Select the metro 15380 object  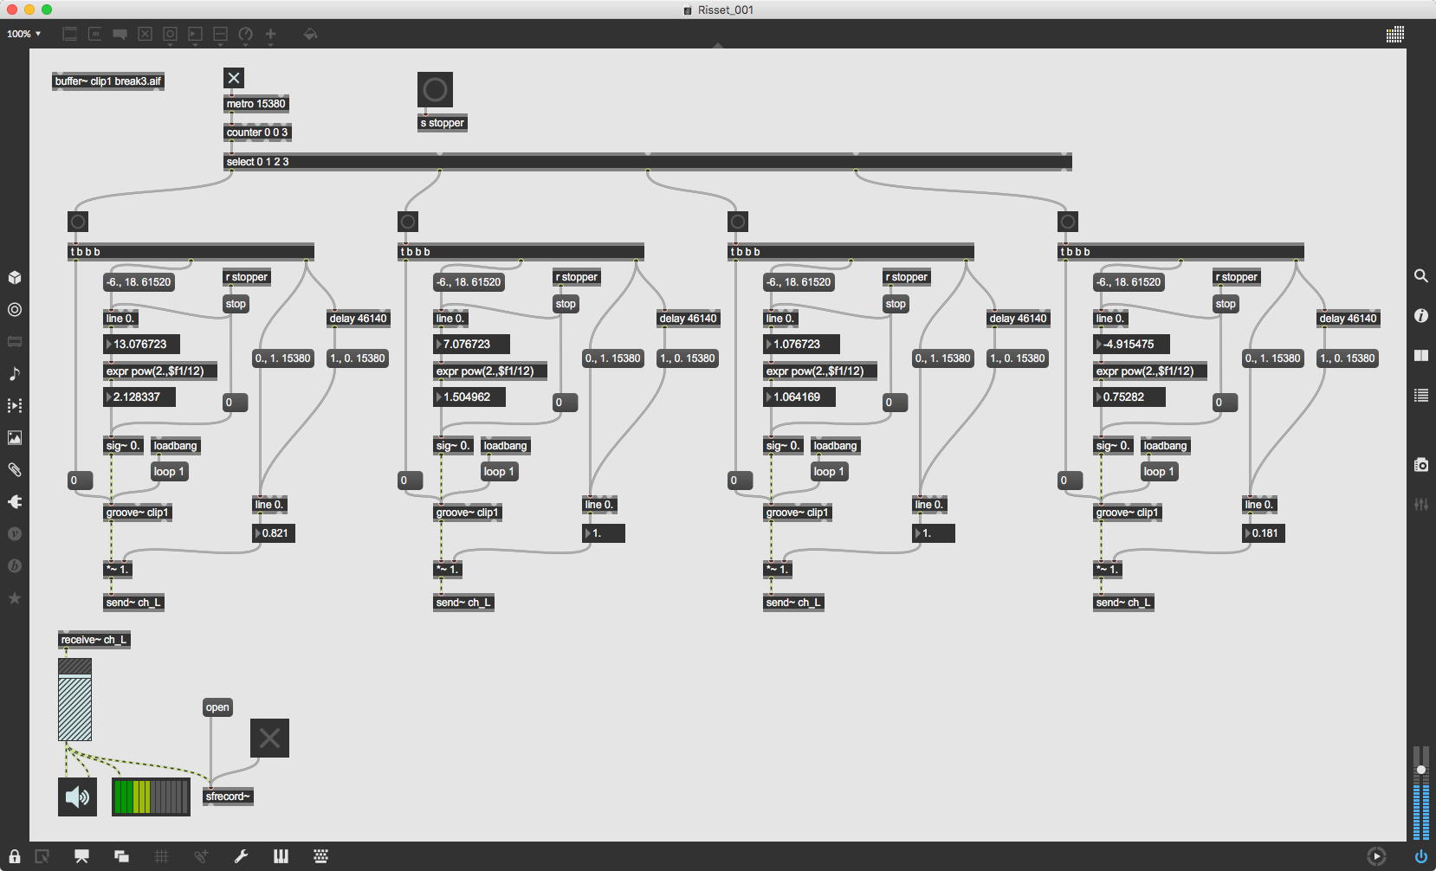coord(256,104)
